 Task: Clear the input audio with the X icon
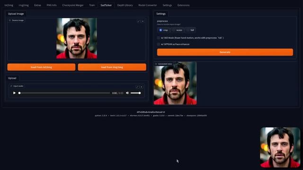pos(142,87)
